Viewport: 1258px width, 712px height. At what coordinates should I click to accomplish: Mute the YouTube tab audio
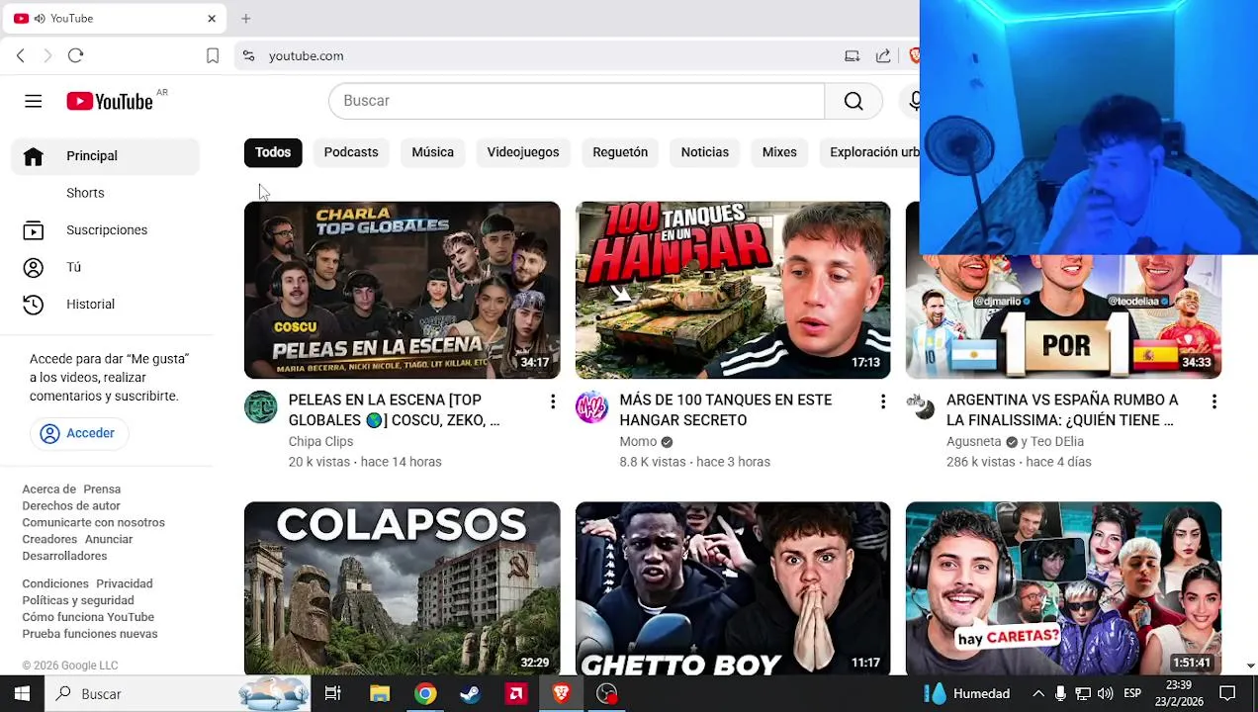(39, 19)
